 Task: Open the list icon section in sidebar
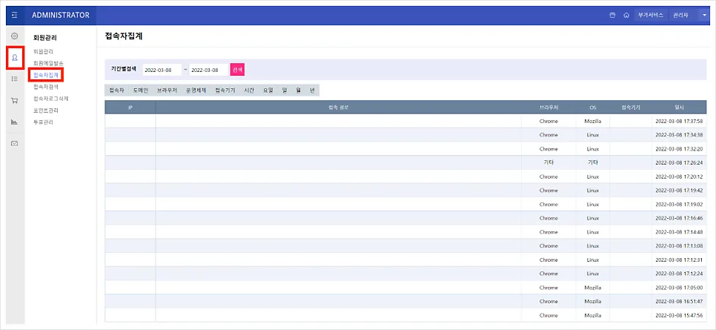(x=15, y=79)
